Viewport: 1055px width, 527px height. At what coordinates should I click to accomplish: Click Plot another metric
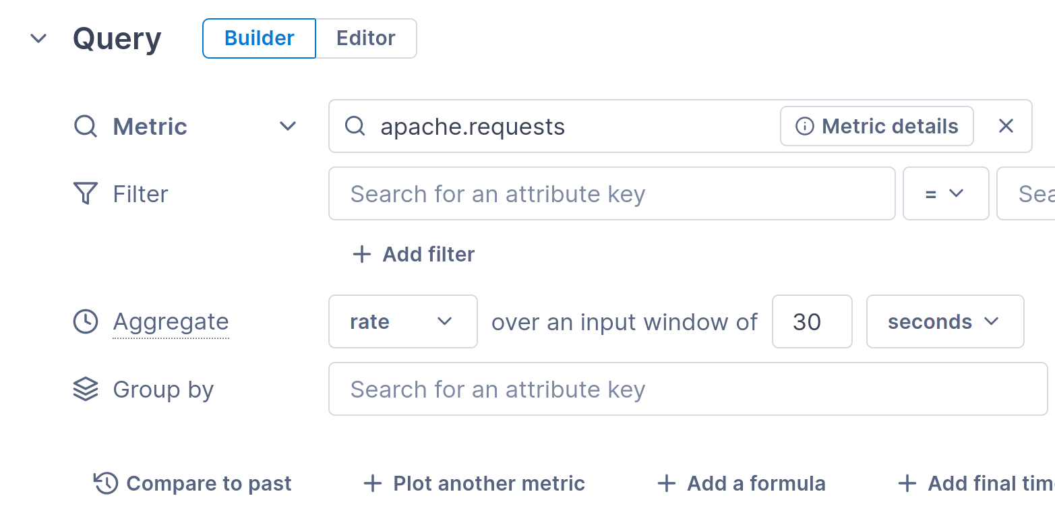475,483
